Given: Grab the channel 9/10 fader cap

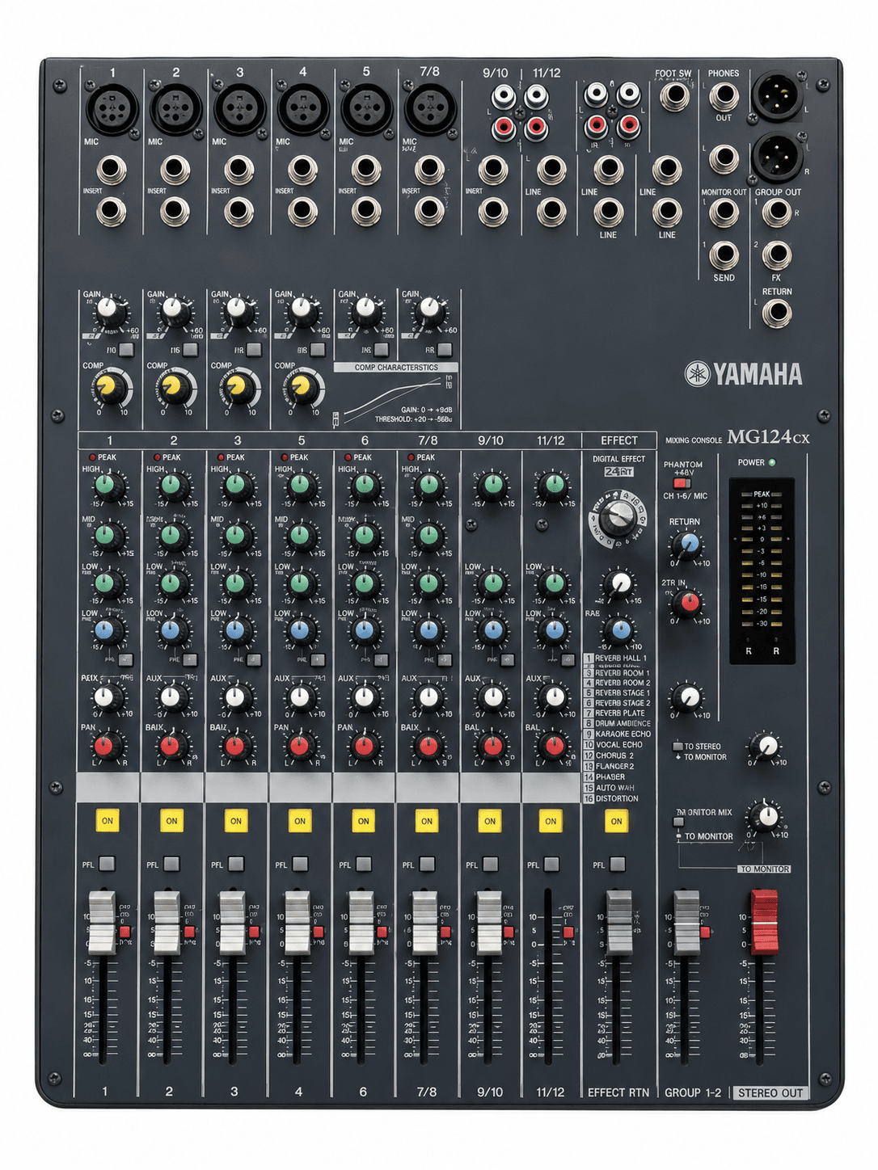Looking at the screenshot, I should (489, 923).
